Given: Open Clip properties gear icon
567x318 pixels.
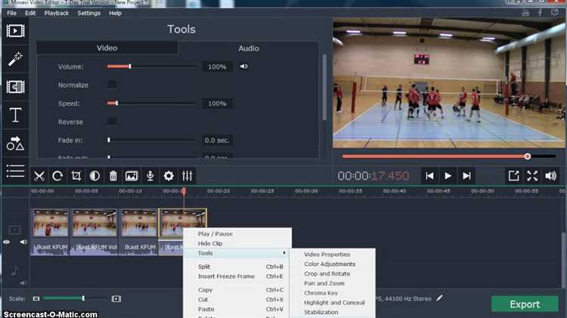Looking at the screenshot, I should click(x=169, y=176).
